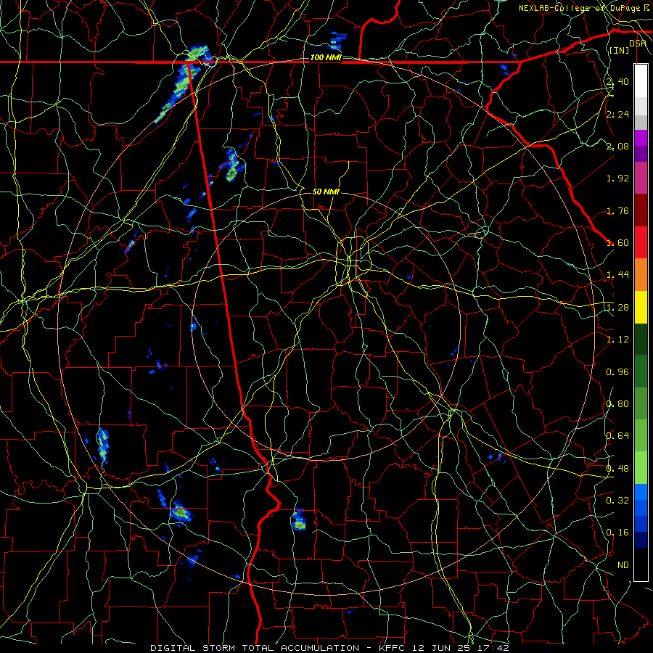Pick the 1.76 legend value
653x653 pixels.
point(617,210)
